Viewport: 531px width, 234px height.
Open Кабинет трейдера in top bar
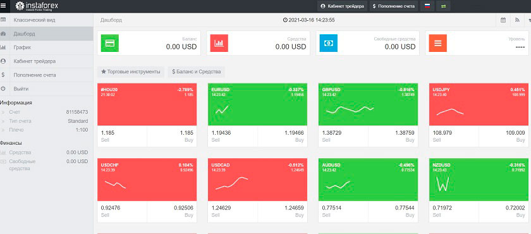(342, 6)
